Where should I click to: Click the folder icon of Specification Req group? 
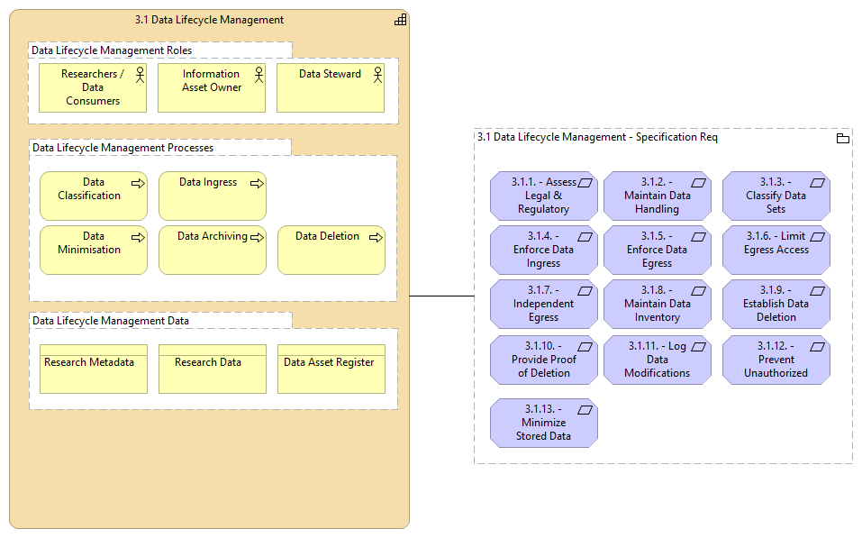point(842,138)
